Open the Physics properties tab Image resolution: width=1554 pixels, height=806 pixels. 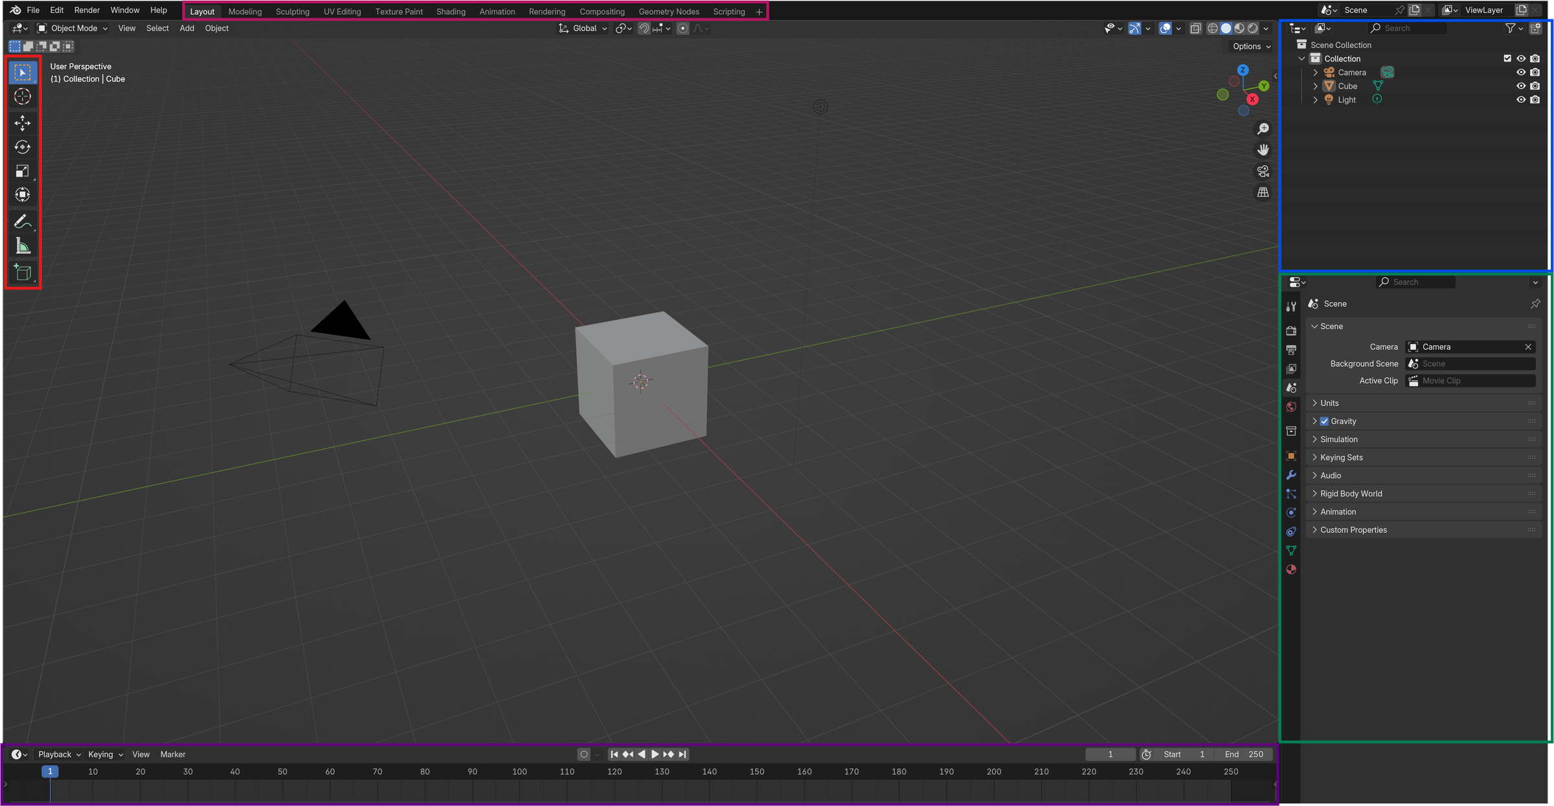pos(1291,512)
